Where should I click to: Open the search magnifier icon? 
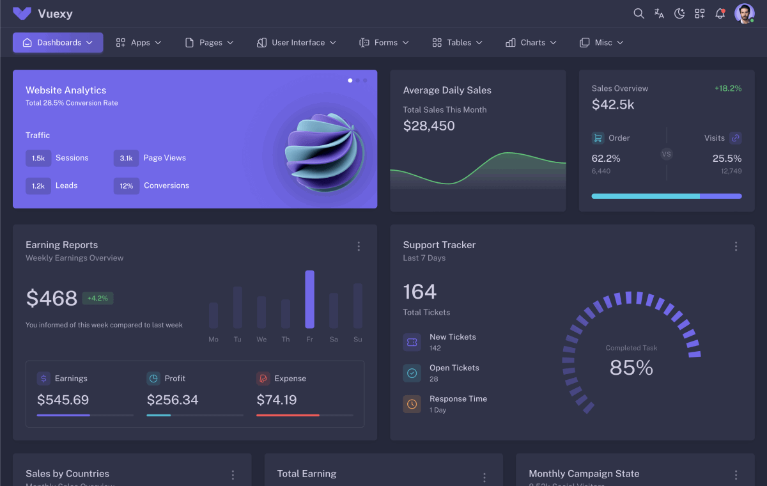coord(639,13)
